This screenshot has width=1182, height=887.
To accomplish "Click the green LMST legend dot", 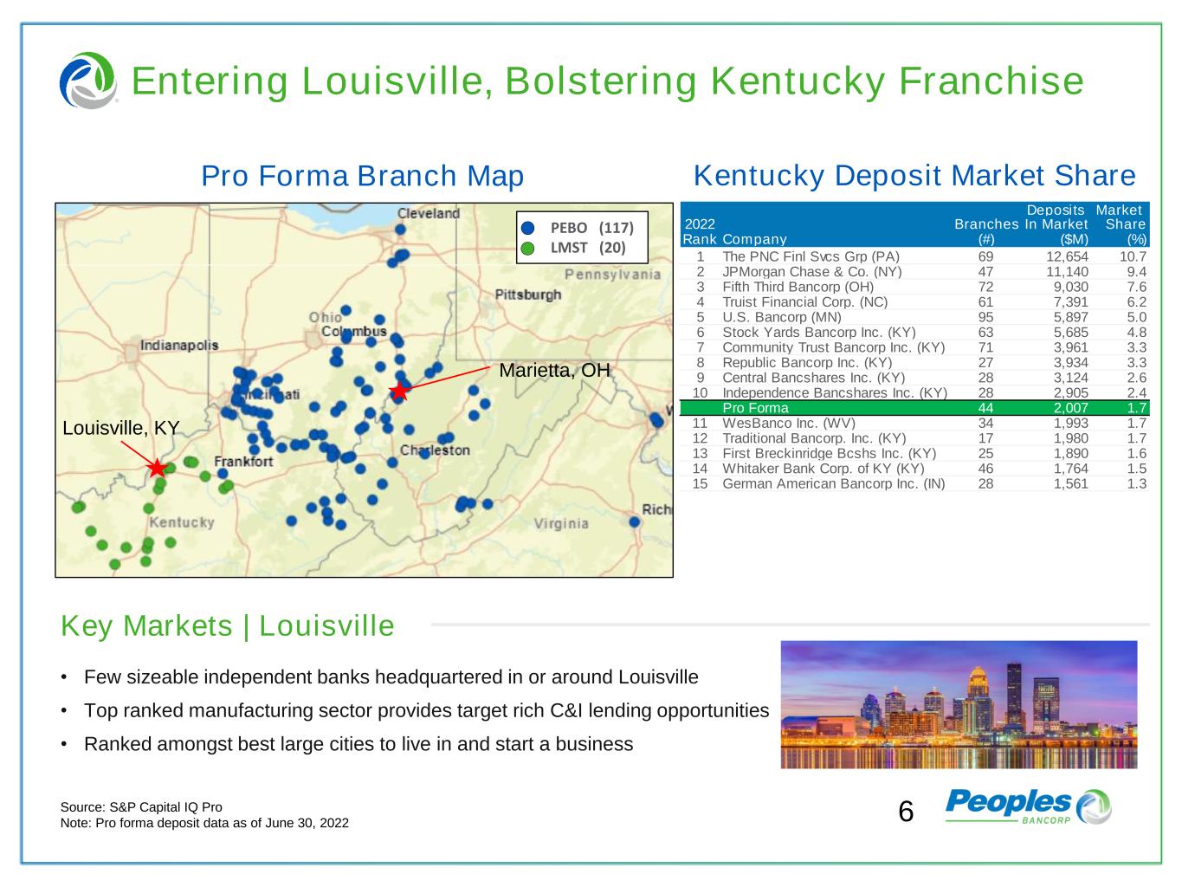I will point(528,249).
